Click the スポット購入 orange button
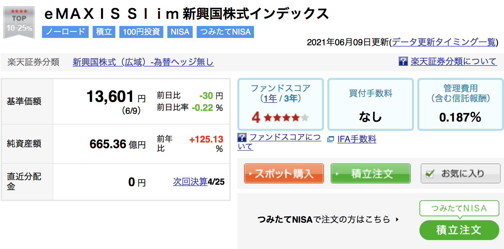 pyautogui.click(x=284, y=173)
